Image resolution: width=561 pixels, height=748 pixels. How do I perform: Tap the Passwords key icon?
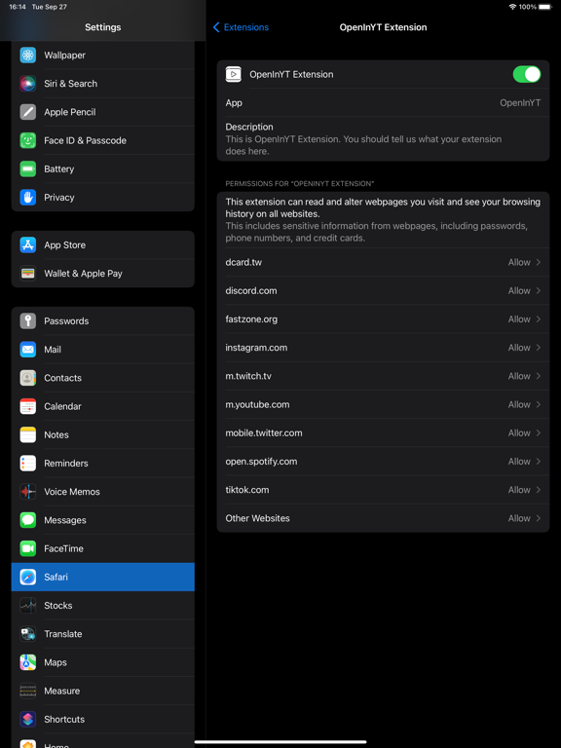click(x=27, y=321)
